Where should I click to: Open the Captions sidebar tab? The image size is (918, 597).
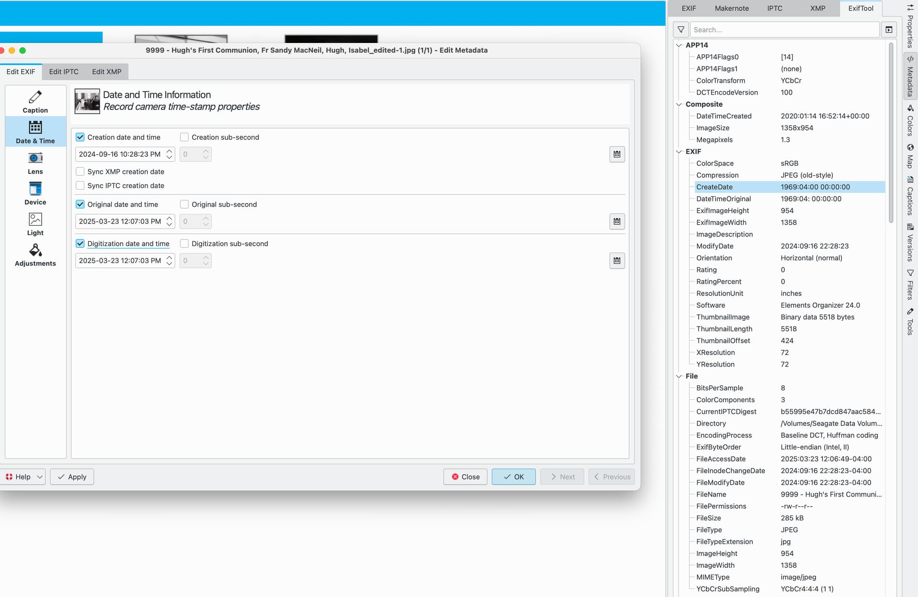(910, 195)
